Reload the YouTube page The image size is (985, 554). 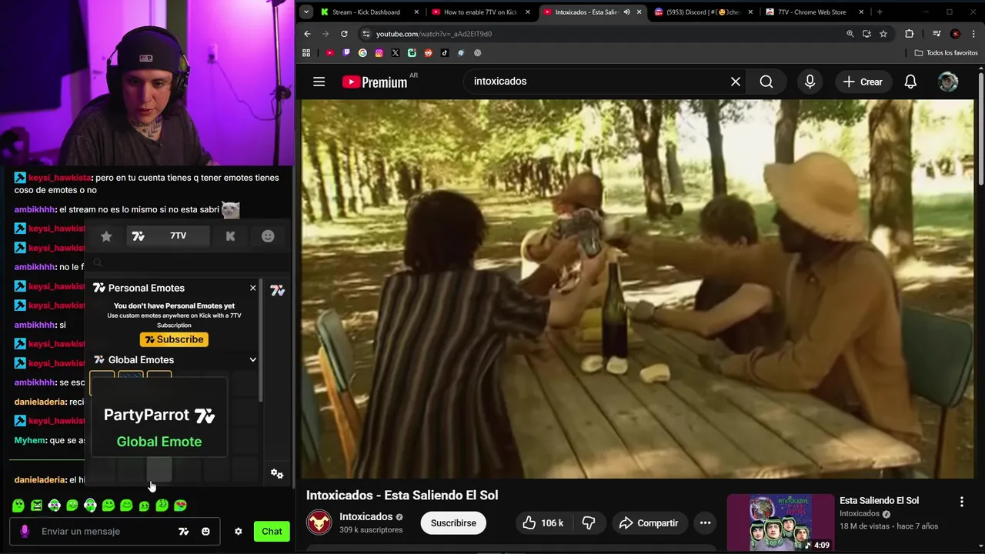tap(344, 34)
